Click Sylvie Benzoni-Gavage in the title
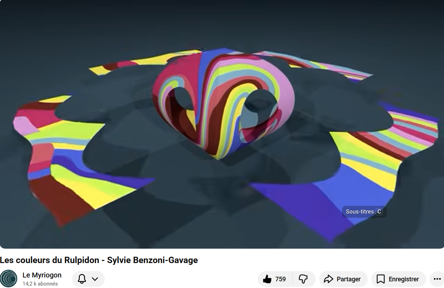 [152, 260]
